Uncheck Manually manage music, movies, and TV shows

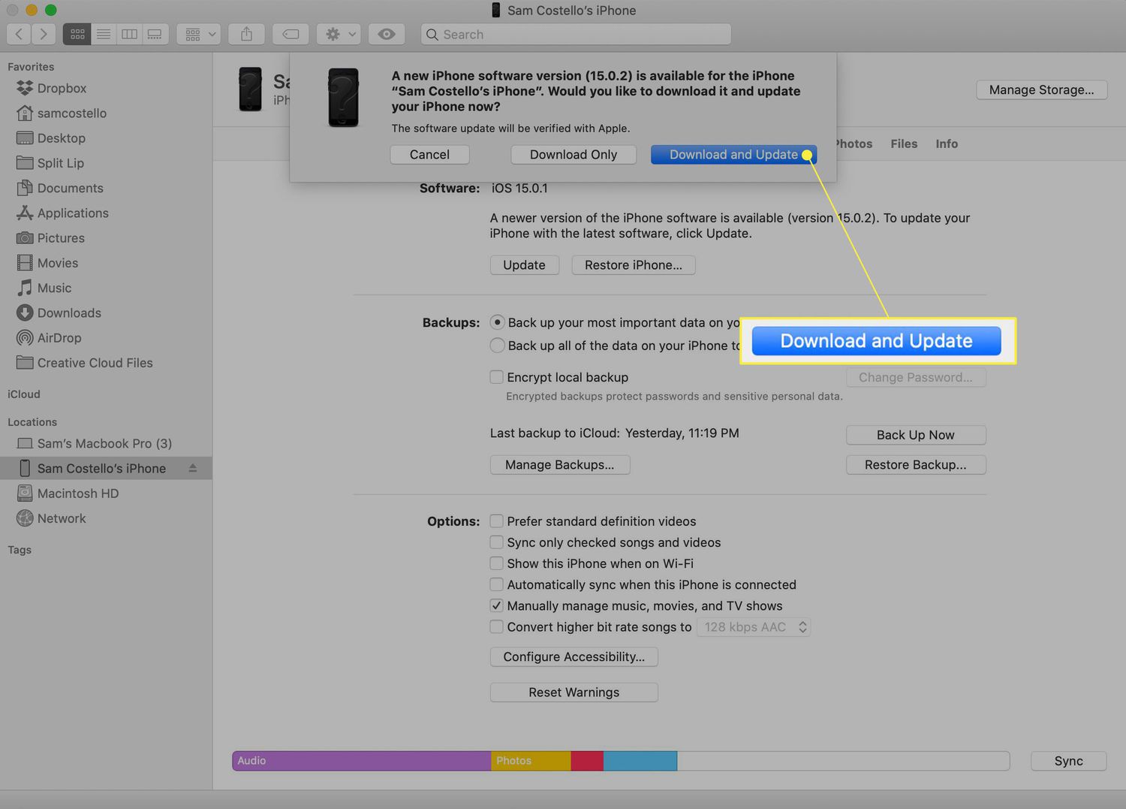pyautogui.click(x=497, y=605)
